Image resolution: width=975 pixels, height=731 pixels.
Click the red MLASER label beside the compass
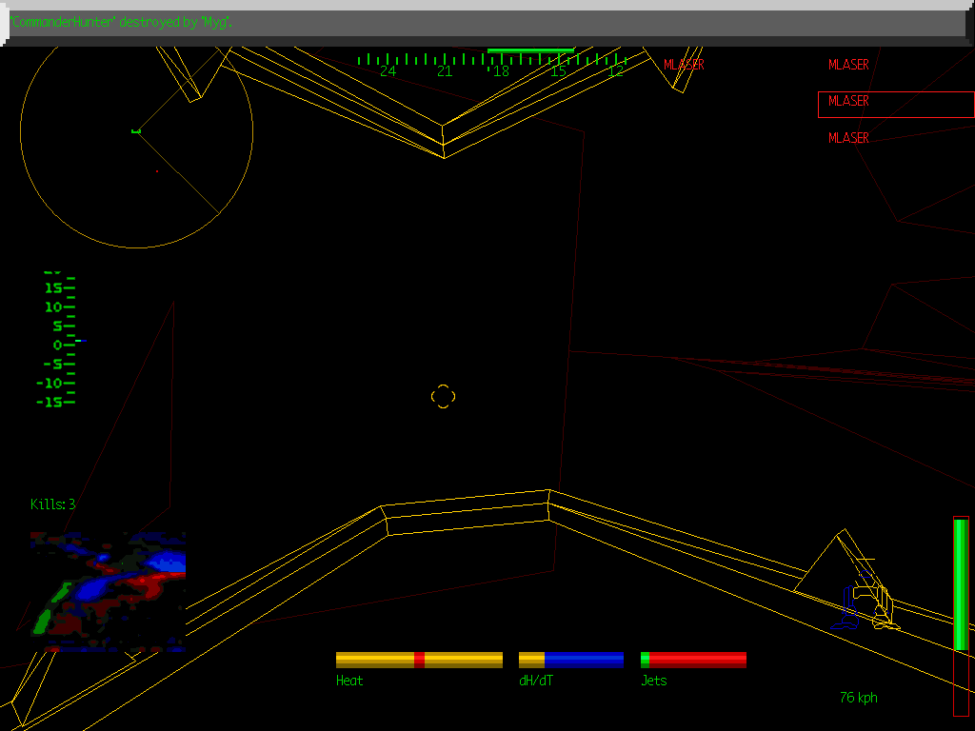(x=684, y=65)
